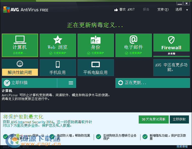Click the 30 天免费试用版 button
Viewport: 192px width, 149px height.
(x=154, y=119)
